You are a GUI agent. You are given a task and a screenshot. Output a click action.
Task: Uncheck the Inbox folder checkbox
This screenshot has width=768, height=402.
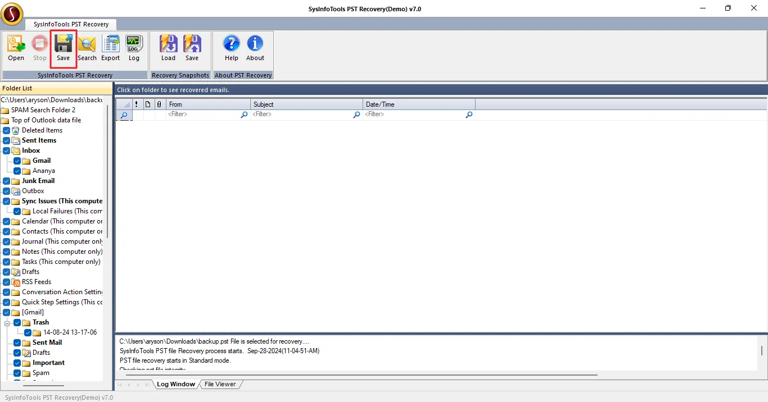coord(7,150)
